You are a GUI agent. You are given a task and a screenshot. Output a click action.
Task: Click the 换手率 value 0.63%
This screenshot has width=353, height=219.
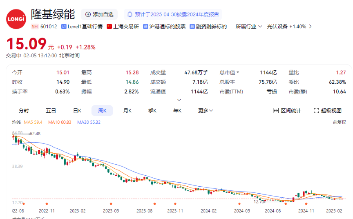(63, 92)
